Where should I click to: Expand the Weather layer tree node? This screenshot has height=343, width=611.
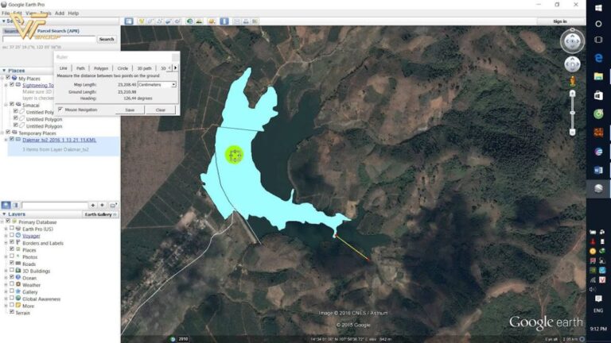tap(6, 285)
